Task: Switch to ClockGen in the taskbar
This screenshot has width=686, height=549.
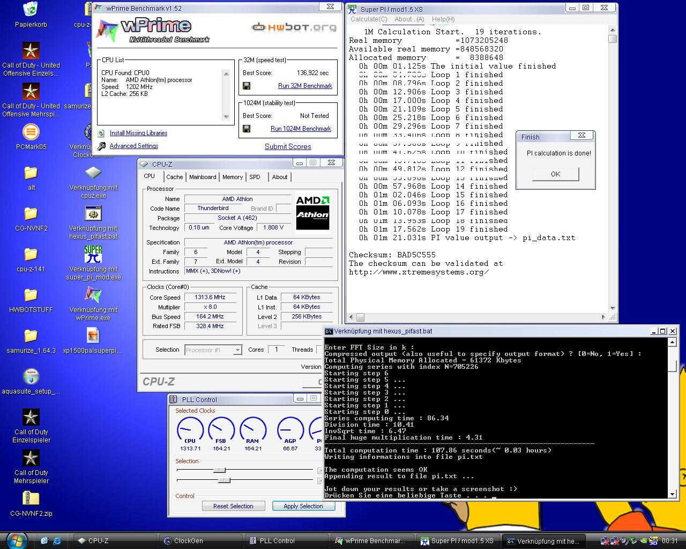Action: pos(202,541)
